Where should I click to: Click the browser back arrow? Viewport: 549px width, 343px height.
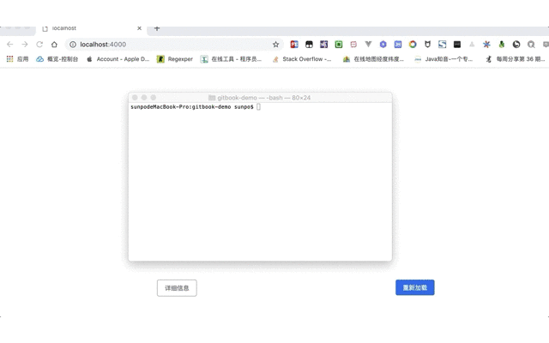point(9,44)
